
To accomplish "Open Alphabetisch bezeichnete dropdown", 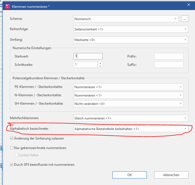I will (x=131, y=129).
